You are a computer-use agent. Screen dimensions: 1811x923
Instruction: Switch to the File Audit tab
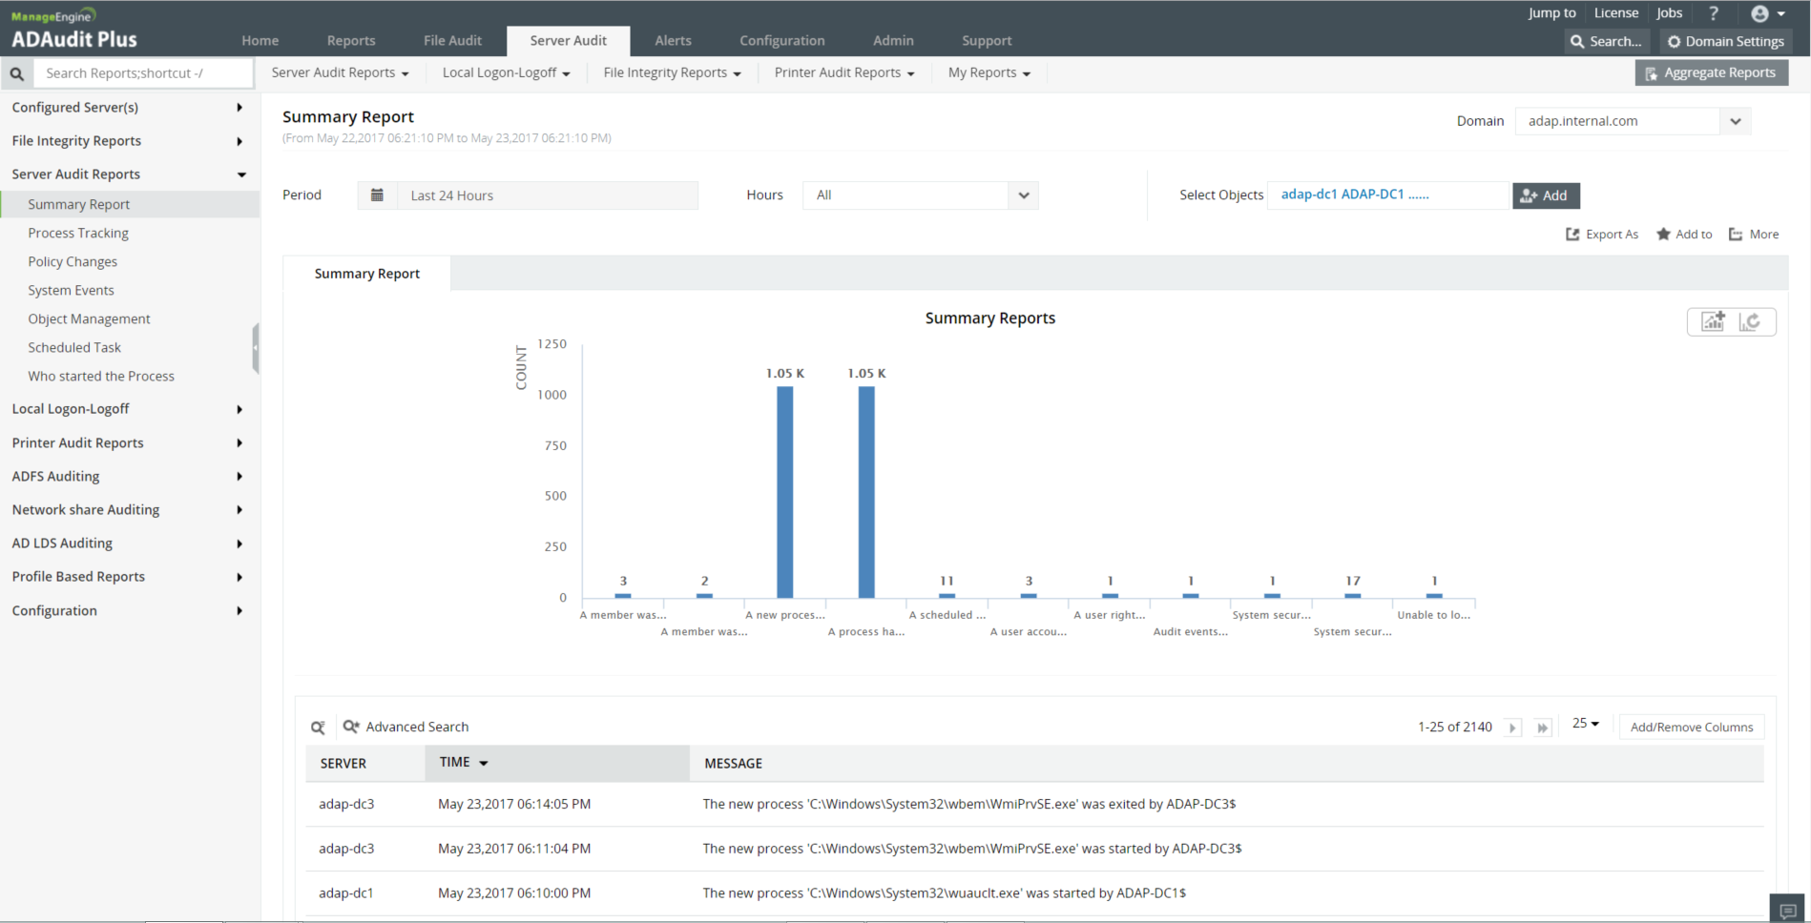452,41
